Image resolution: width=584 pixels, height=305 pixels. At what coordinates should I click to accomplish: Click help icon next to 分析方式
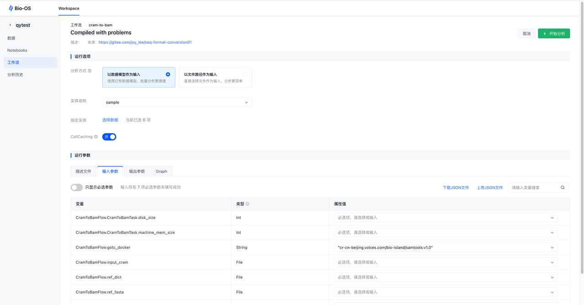click(89, 71)
